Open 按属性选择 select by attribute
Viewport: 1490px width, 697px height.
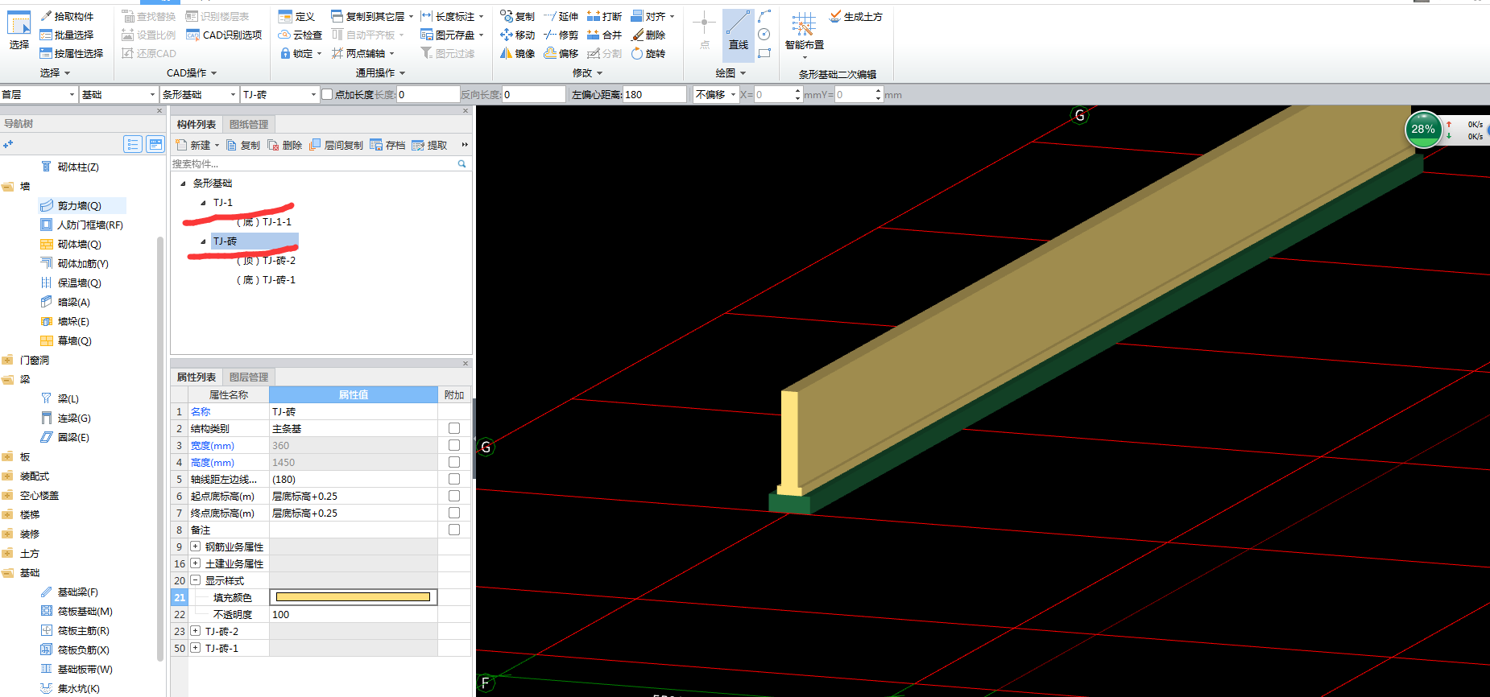pyautogui.click(x=72, y=53)
